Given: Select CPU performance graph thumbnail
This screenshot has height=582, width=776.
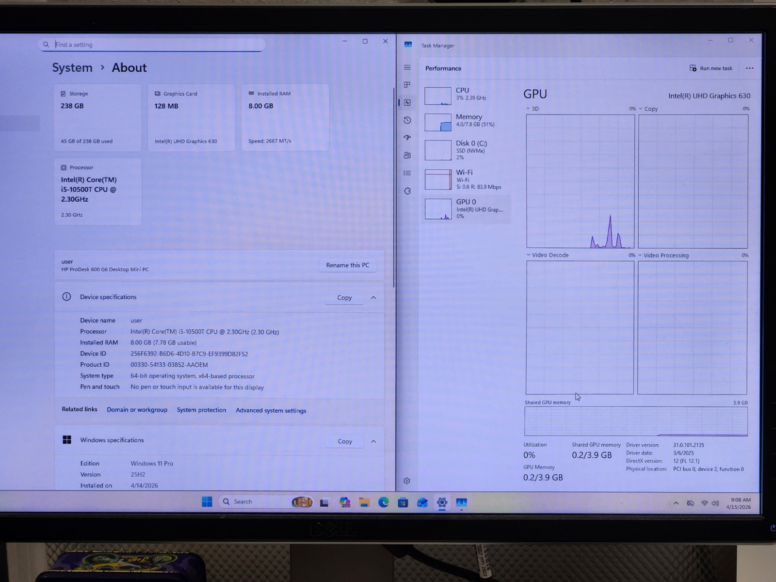Looking at the screenshot, I should click(x=438, y=96).
